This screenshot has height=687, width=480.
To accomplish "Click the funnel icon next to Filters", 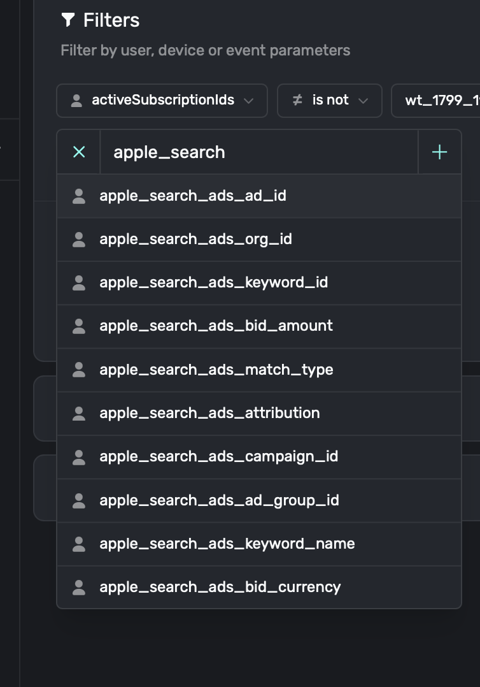I will [x=68, y=20].
